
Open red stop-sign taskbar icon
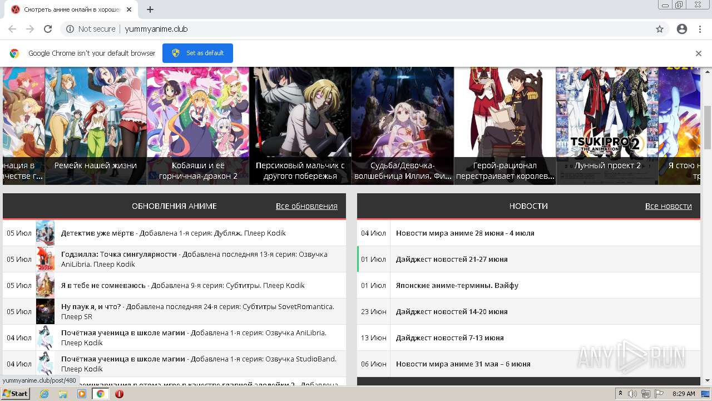pyautogui.click(x=119, y=394)
